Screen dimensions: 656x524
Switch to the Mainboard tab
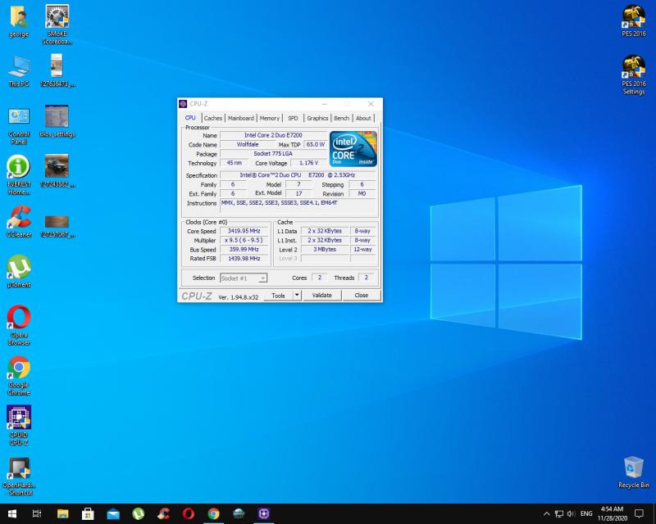pyautogui.click(x=241, y=118)
